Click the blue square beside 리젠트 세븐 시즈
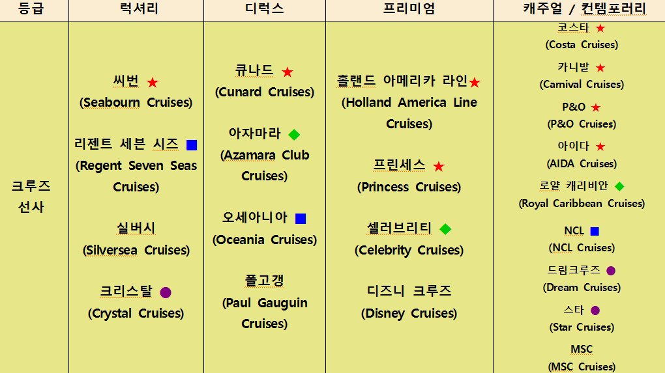 [x=192, y=145]
